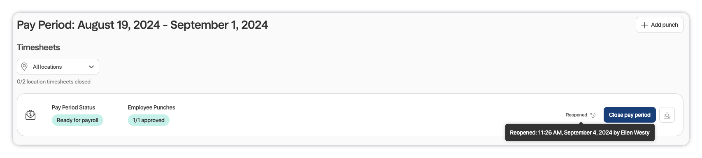Click the Close pay period button
The image size is (702, 158).
[x=630, y=115]
